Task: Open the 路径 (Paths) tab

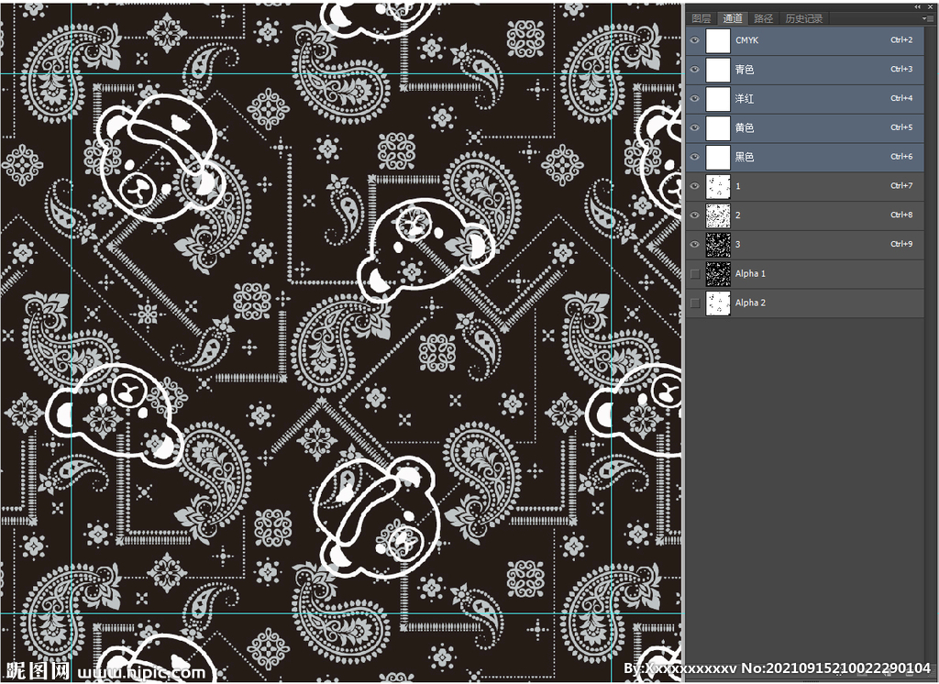Action: [764, 18]
